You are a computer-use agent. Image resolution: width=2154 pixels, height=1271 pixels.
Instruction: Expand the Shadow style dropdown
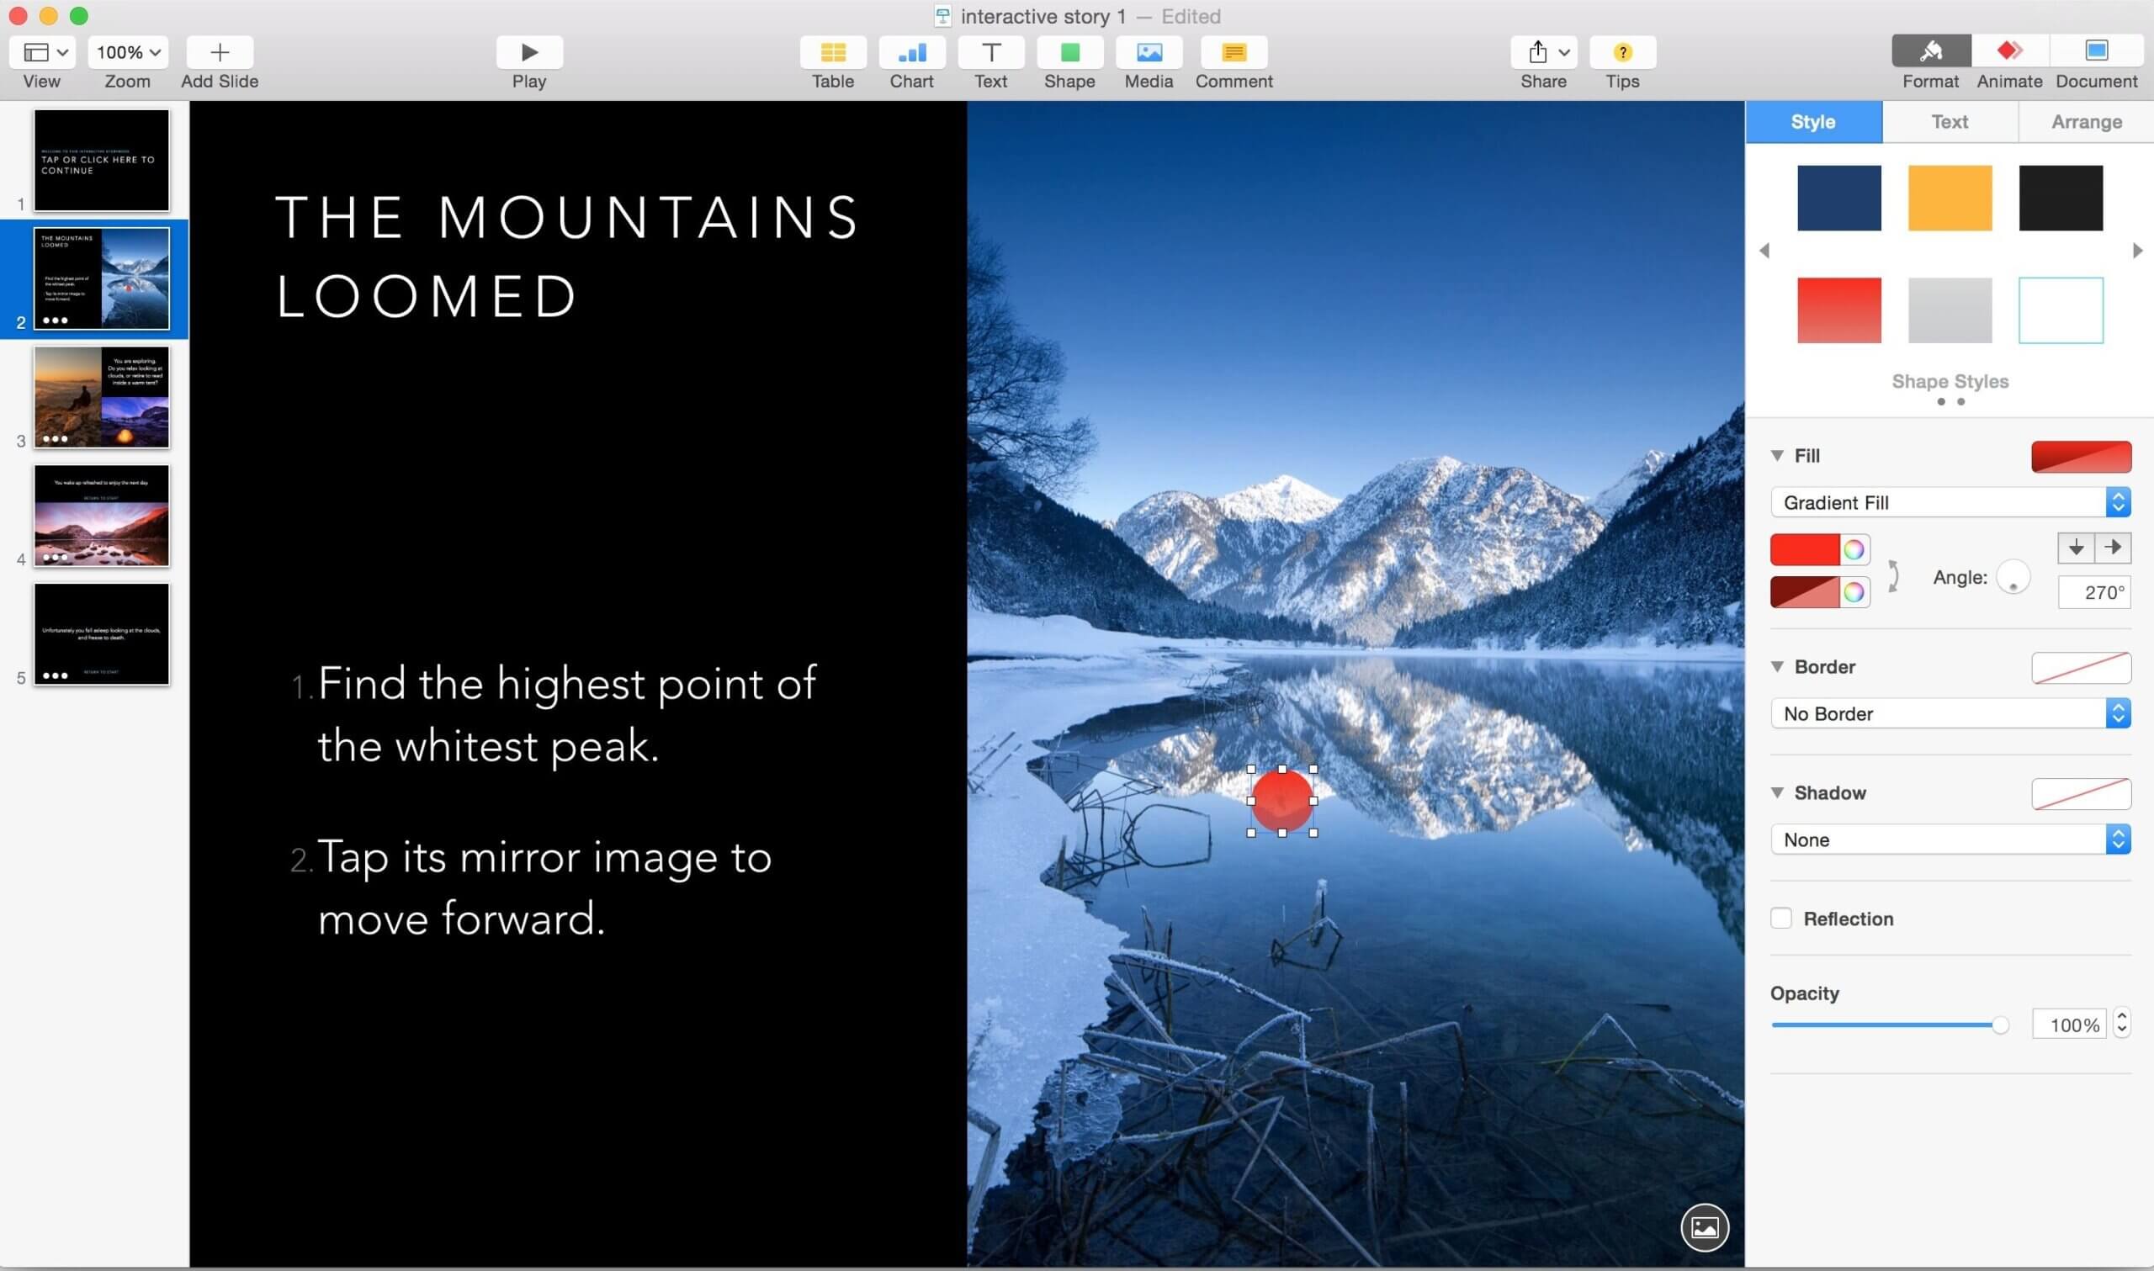click(1953, 839)
